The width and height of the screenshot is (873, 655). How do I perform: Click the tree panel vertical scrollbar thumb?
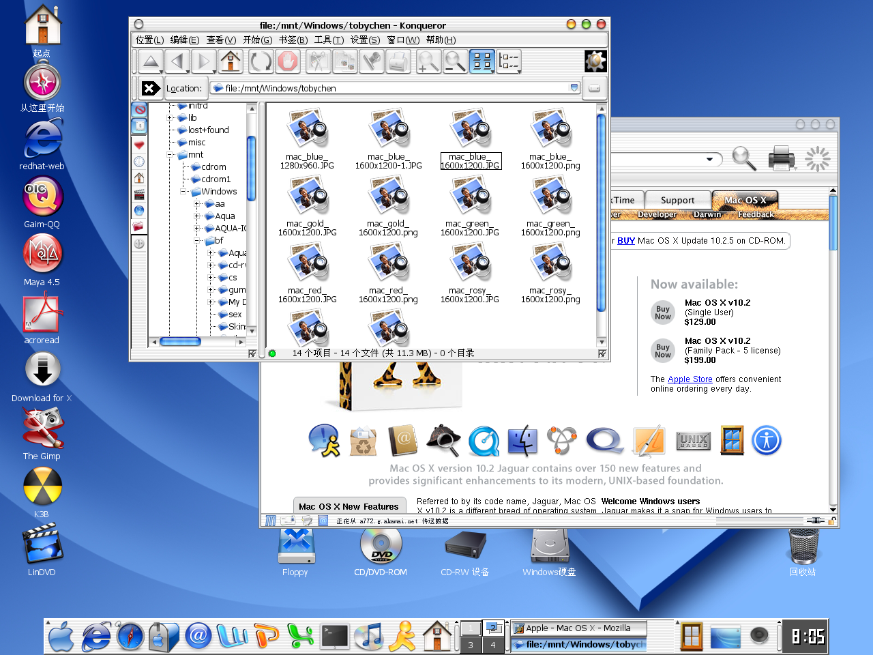[x=251, y=169]
